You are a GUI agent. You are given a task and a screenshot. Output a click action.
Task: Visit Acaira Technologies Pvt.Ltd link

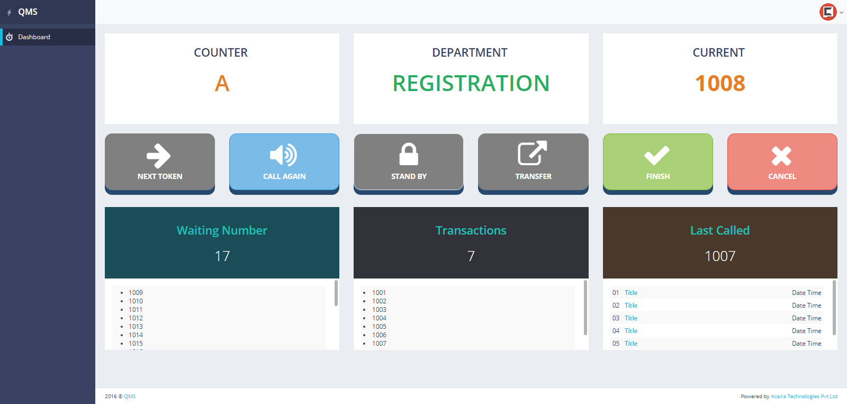(x=804, y=396)
